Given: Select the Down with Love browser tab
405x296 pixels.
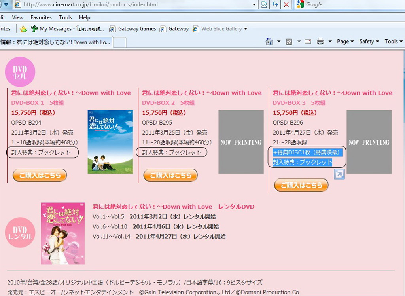Looking at the screenshot, I should coord(55,42).
